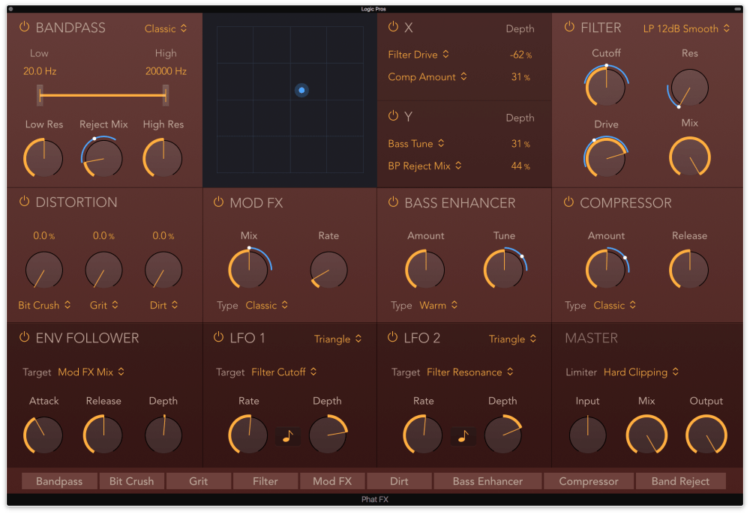Toggle the Mod FX power icon
Viewport: 750px width, 514px height.
218,202
